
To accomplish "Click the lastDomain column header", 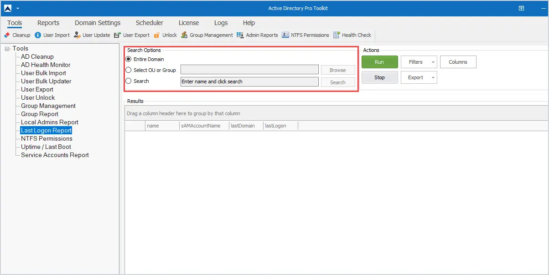I will pyautogui.click(x=246, y=126).
